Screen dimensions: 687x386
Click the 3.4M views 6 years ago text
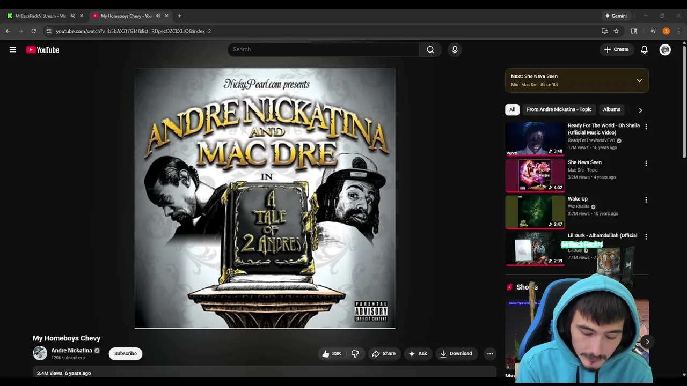pyautogui.click(x=64, y=373)
